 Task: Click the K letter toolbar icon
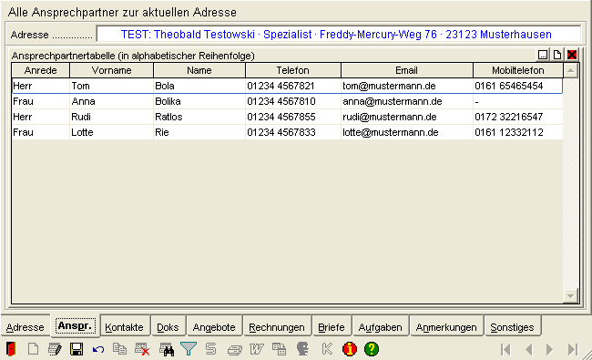click(327, 349)
